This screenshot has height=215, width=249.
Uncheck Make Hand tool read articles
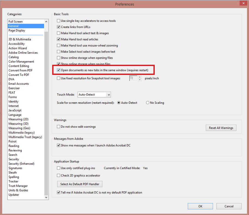[58, 39]
